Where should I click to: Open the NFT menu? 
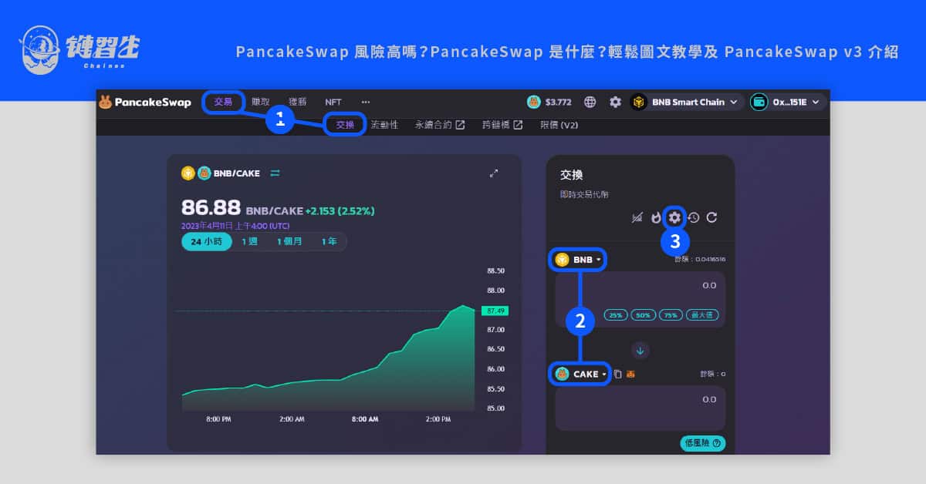pos(333,102)
